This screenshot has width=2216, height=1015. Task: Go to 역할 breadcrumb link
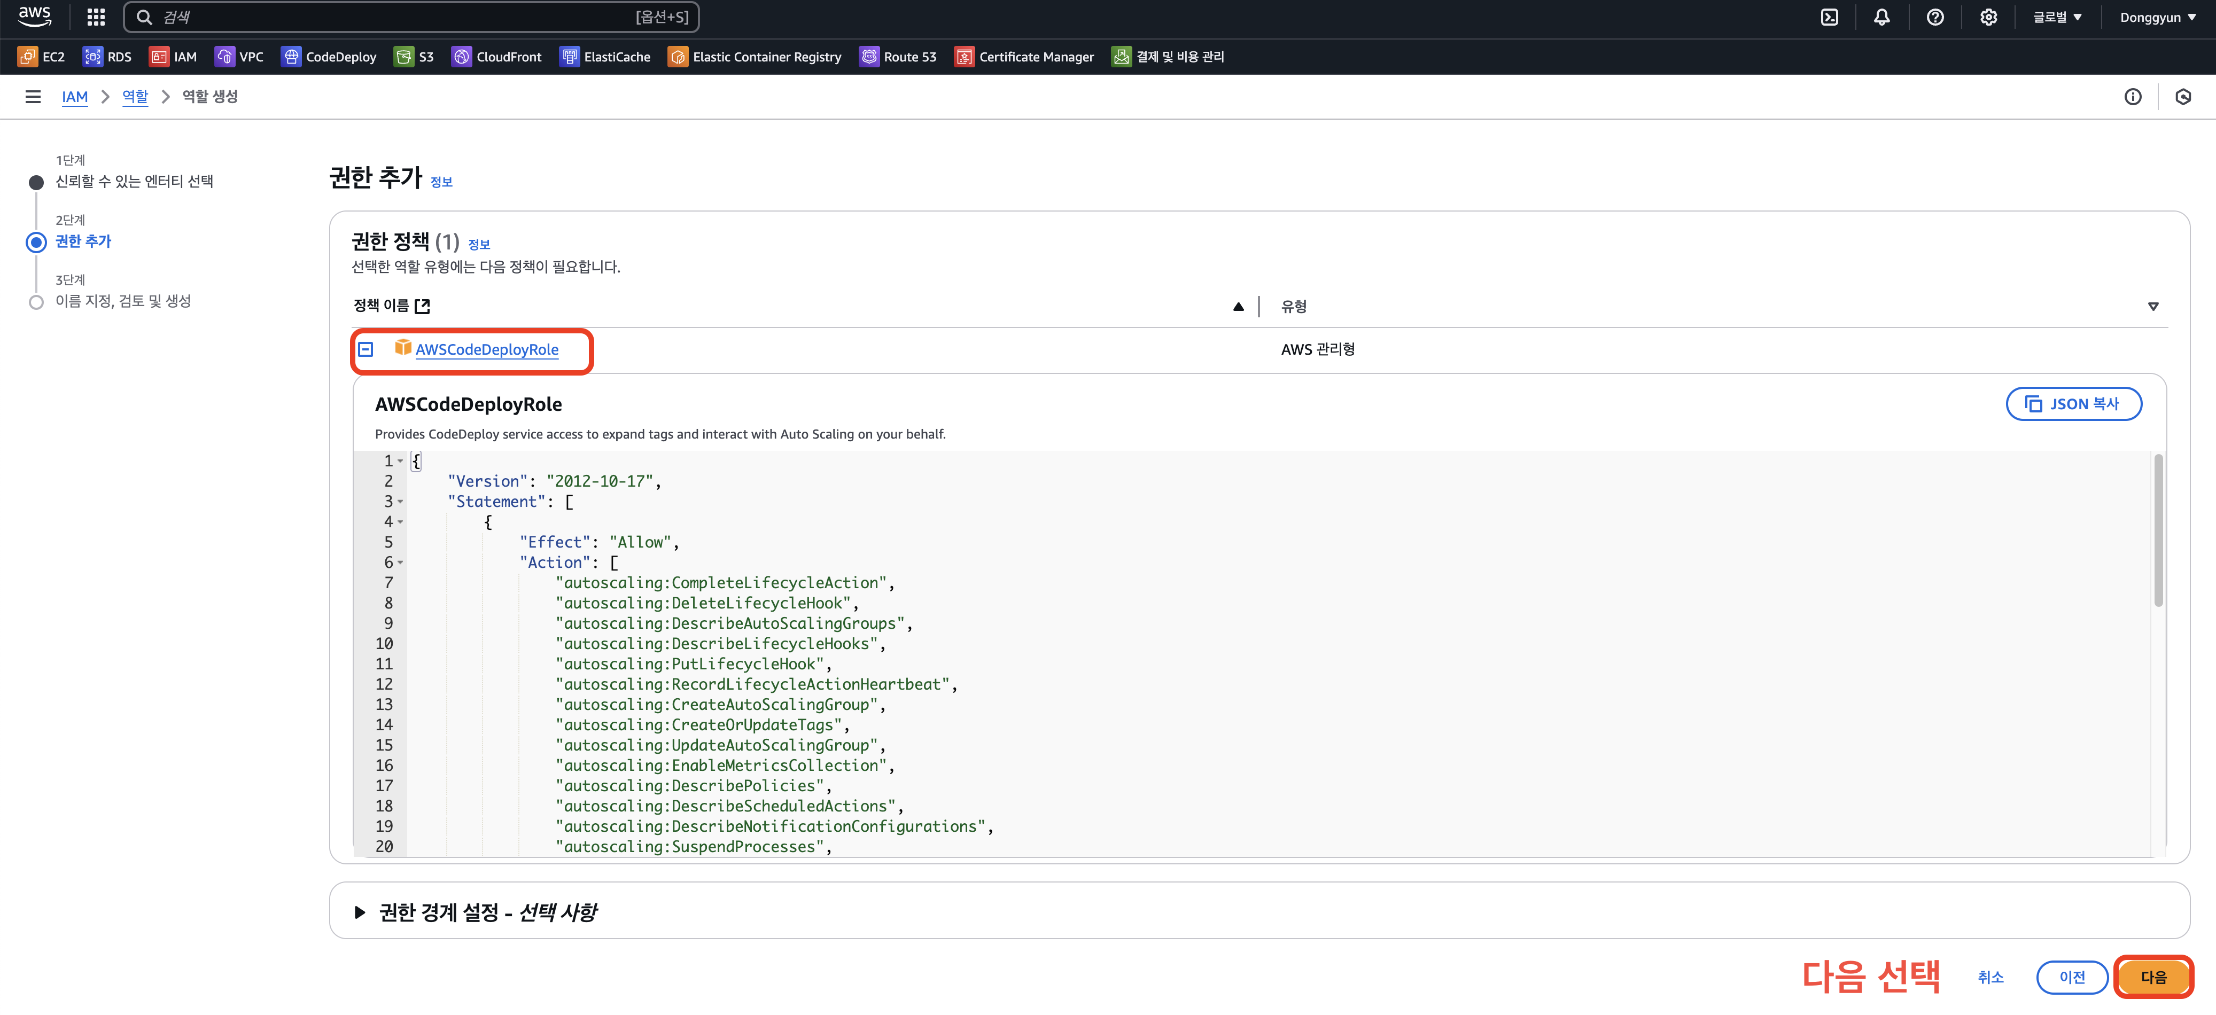click(x=135, y=96)
